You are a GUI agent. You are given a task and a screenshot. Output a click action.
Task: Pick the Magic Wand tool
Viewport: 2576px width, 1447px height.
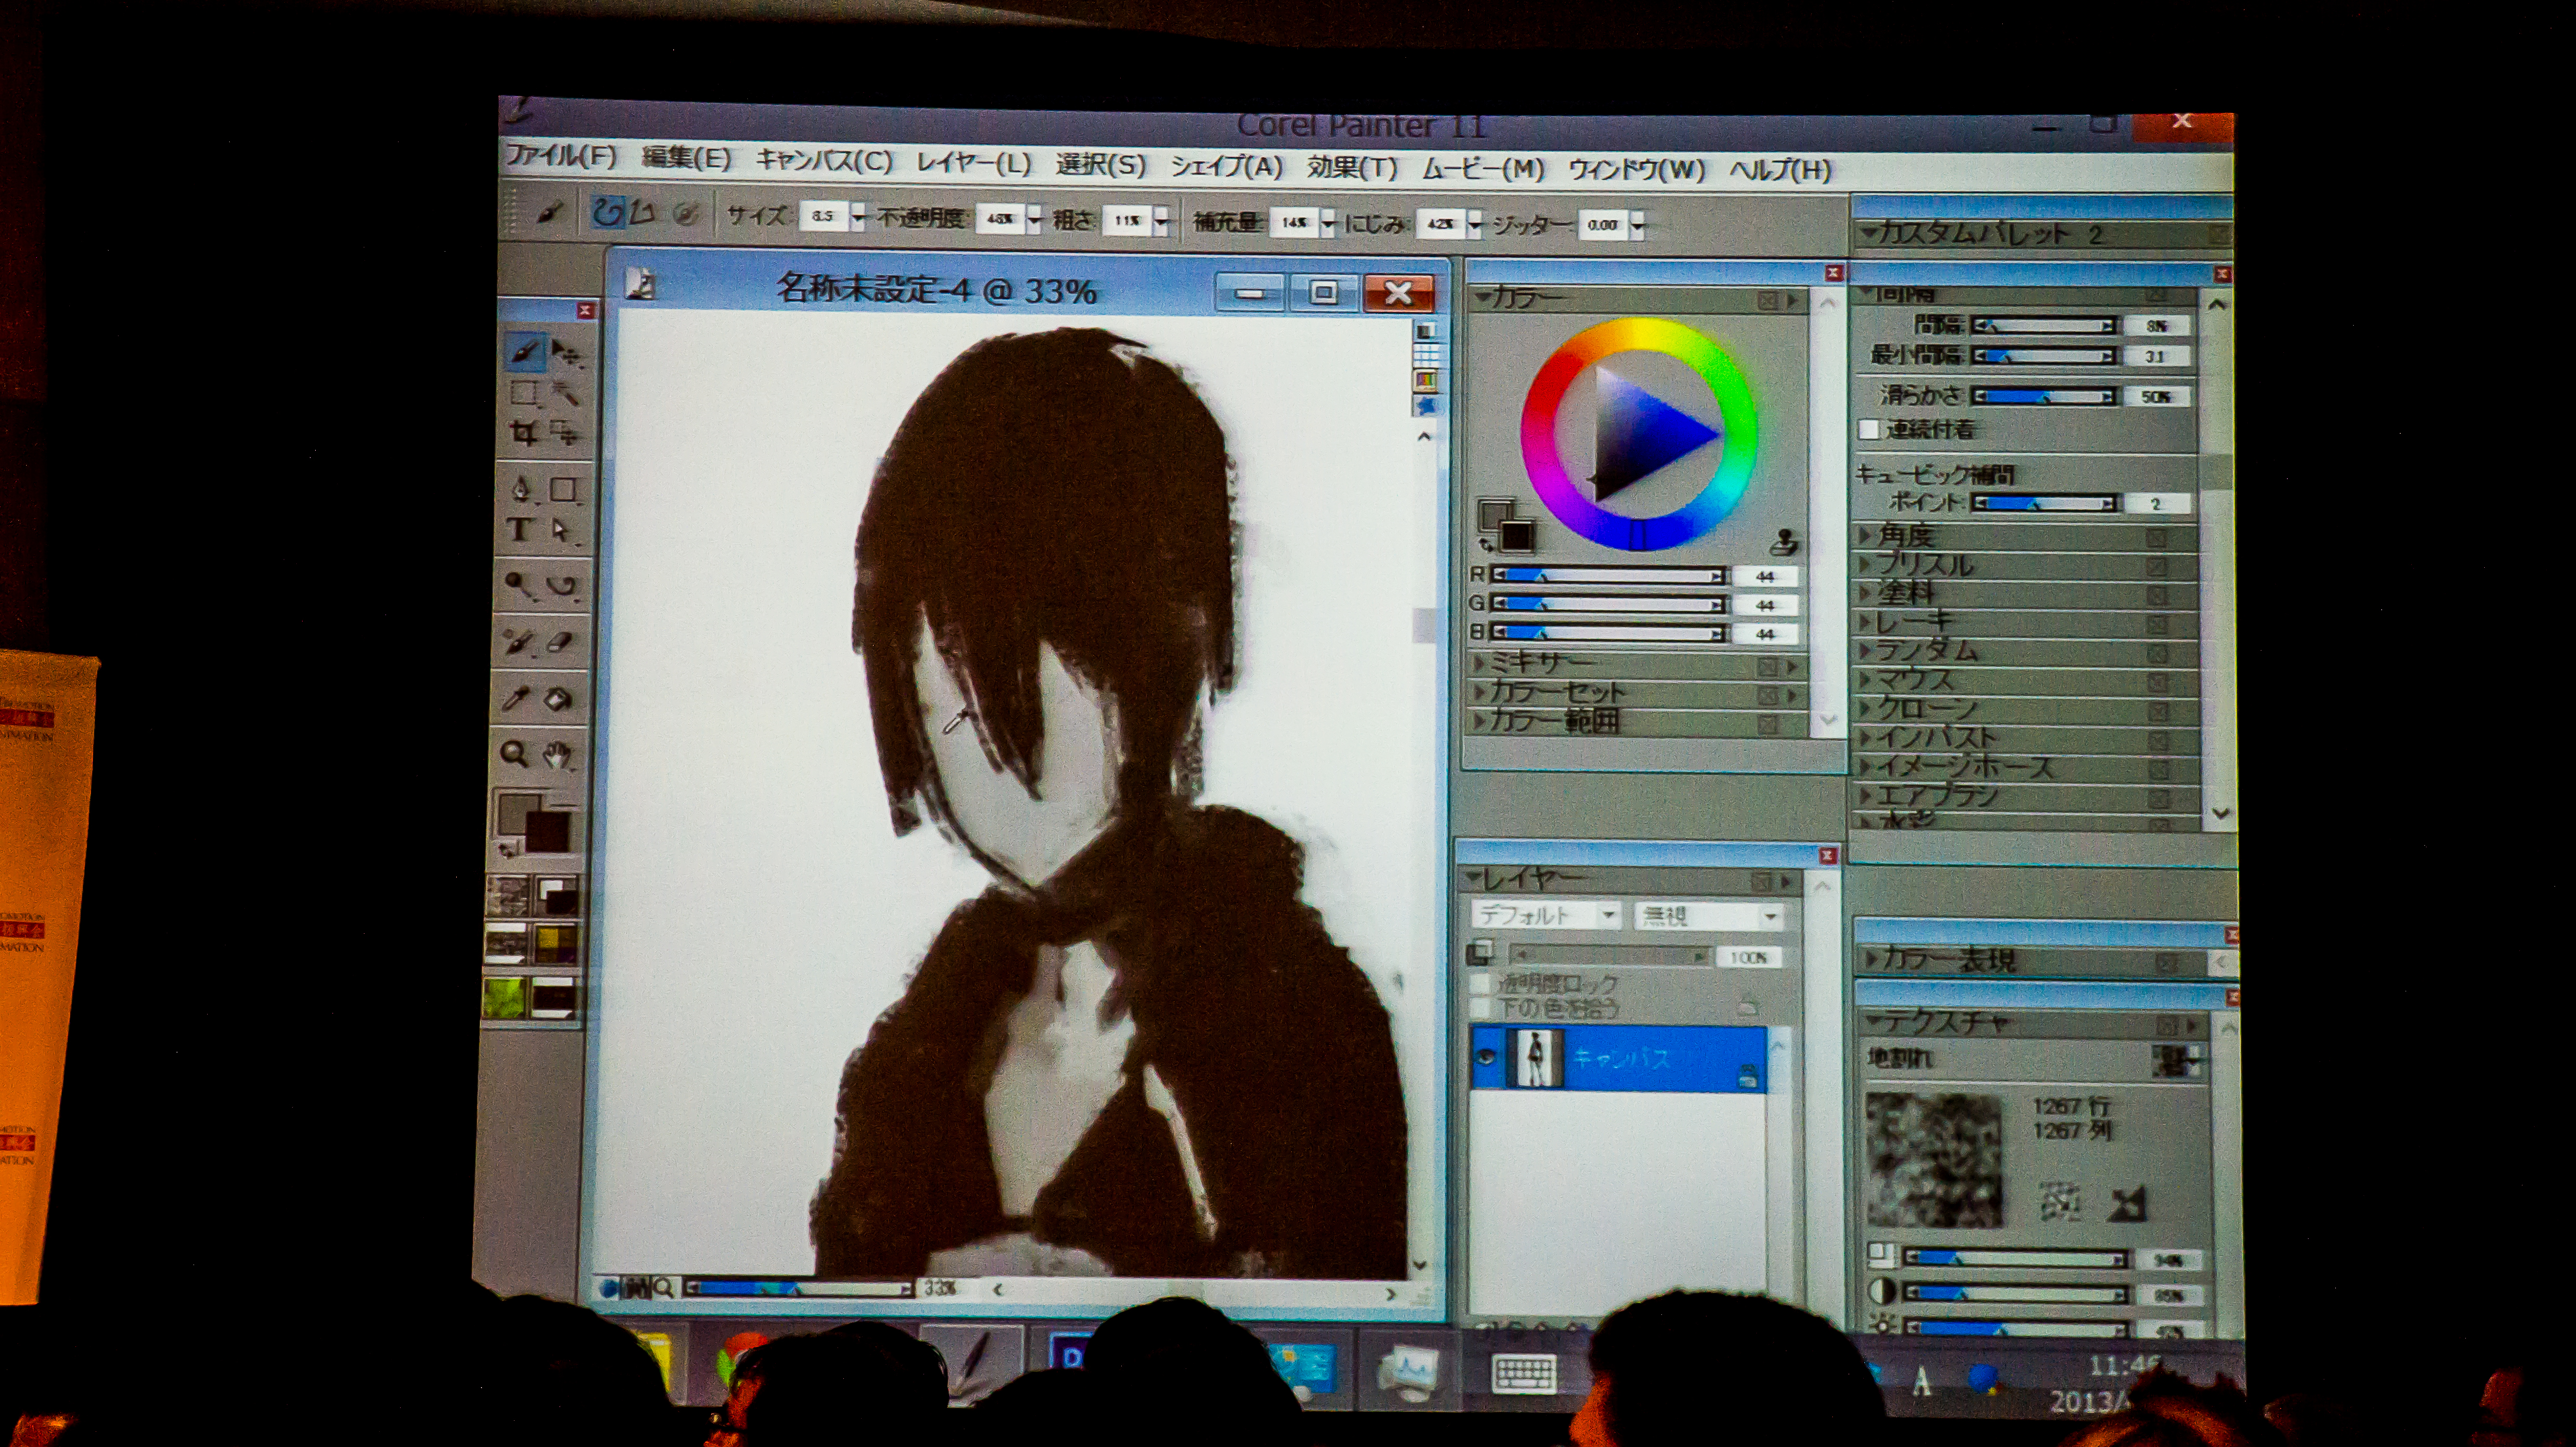(565, 393)
